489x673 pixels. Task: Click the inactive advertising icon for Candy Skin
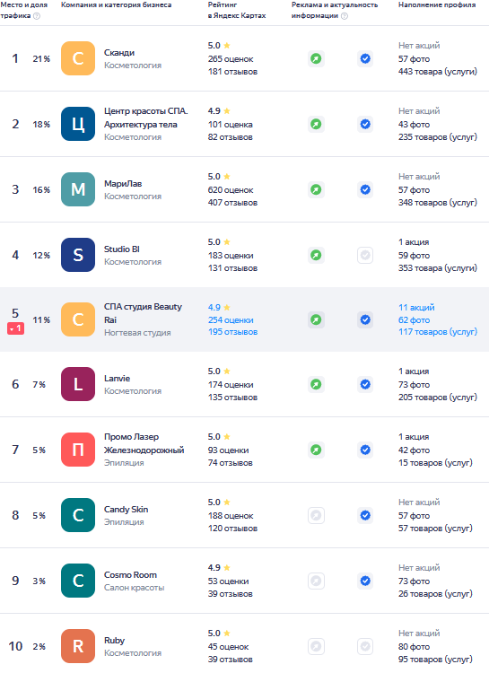click(316, 515)
